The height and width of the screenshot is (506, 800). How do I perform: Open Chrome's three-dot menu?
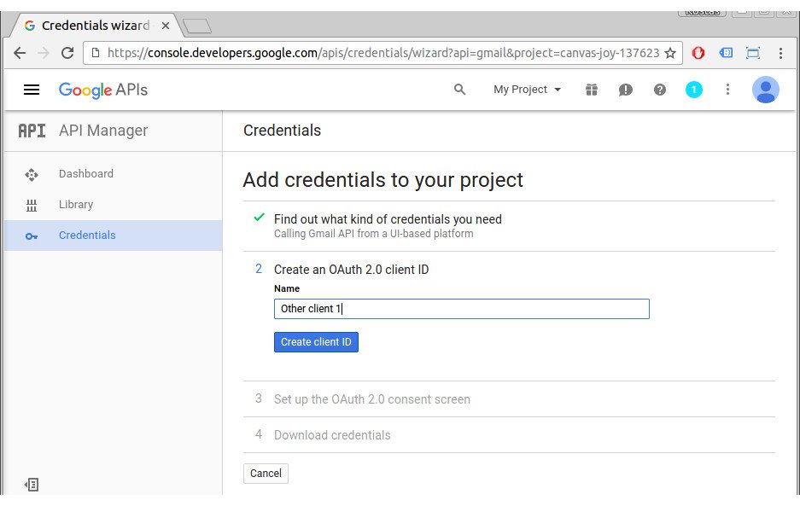coord(780,53)
